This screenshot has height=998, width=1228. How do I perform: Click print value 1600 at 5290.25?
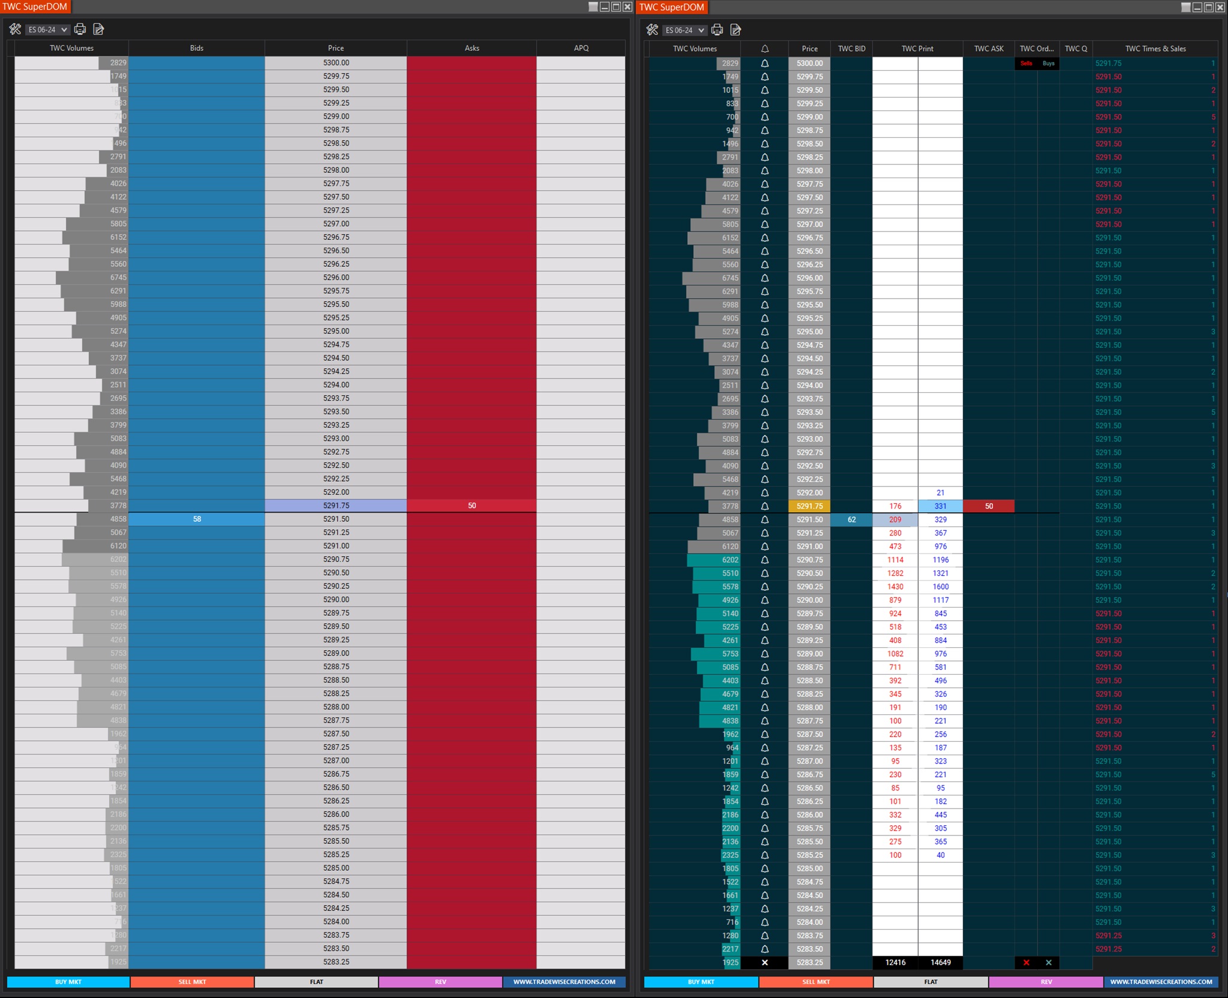tap(940, 587)
